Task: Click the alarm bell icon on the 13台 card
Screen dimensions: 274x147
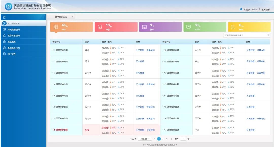Action: [x=100, y=27]
